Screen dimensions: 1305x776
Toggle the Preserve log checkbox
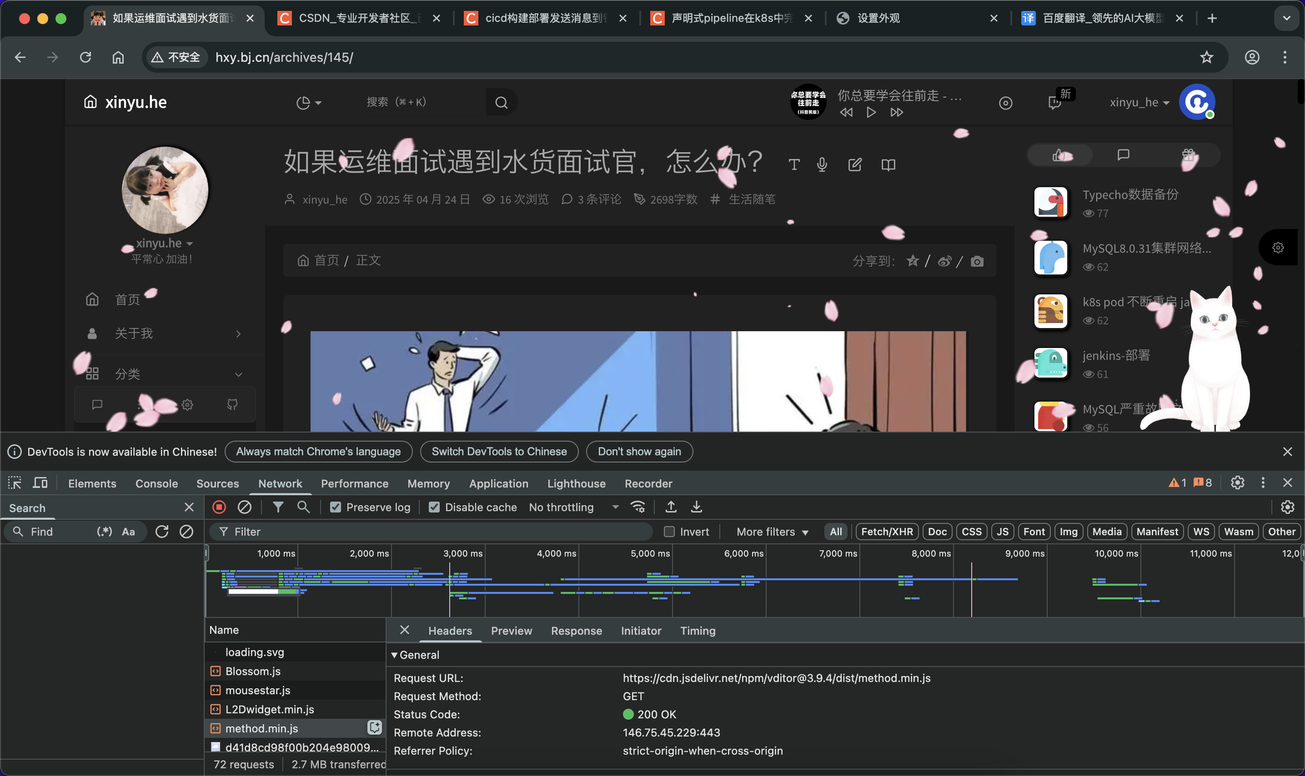tap(336, 507)
